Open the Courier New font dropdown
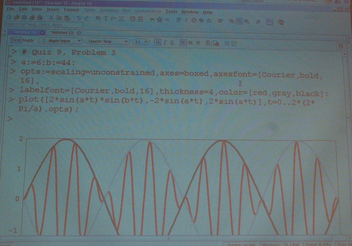 (x=108, y=42)
